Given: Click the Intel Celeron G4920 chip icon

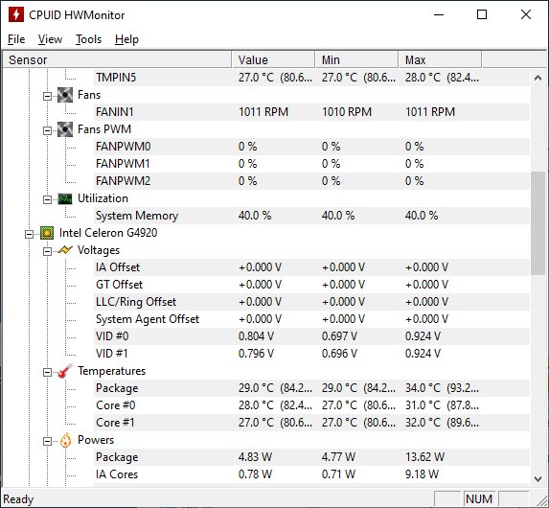Looking at the screenshot, I should point(47,233).
